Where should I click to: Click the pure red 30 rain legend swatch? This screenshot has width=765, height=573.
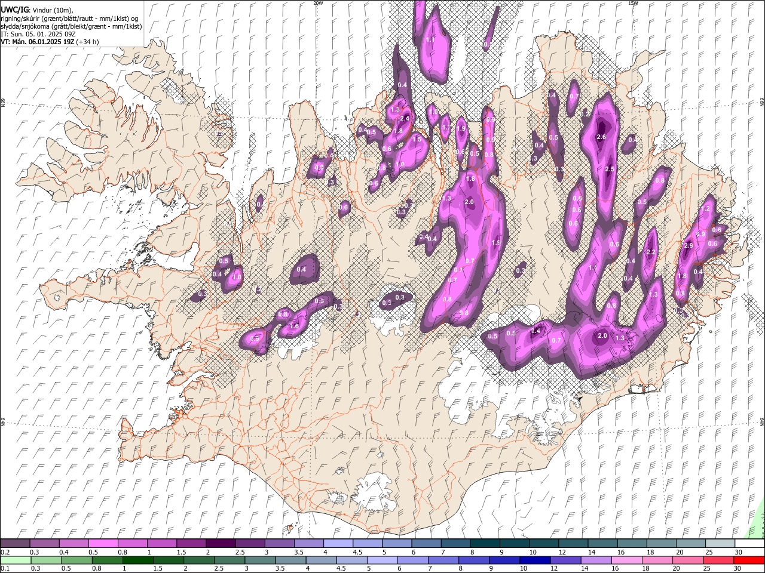tap(749, 560)
